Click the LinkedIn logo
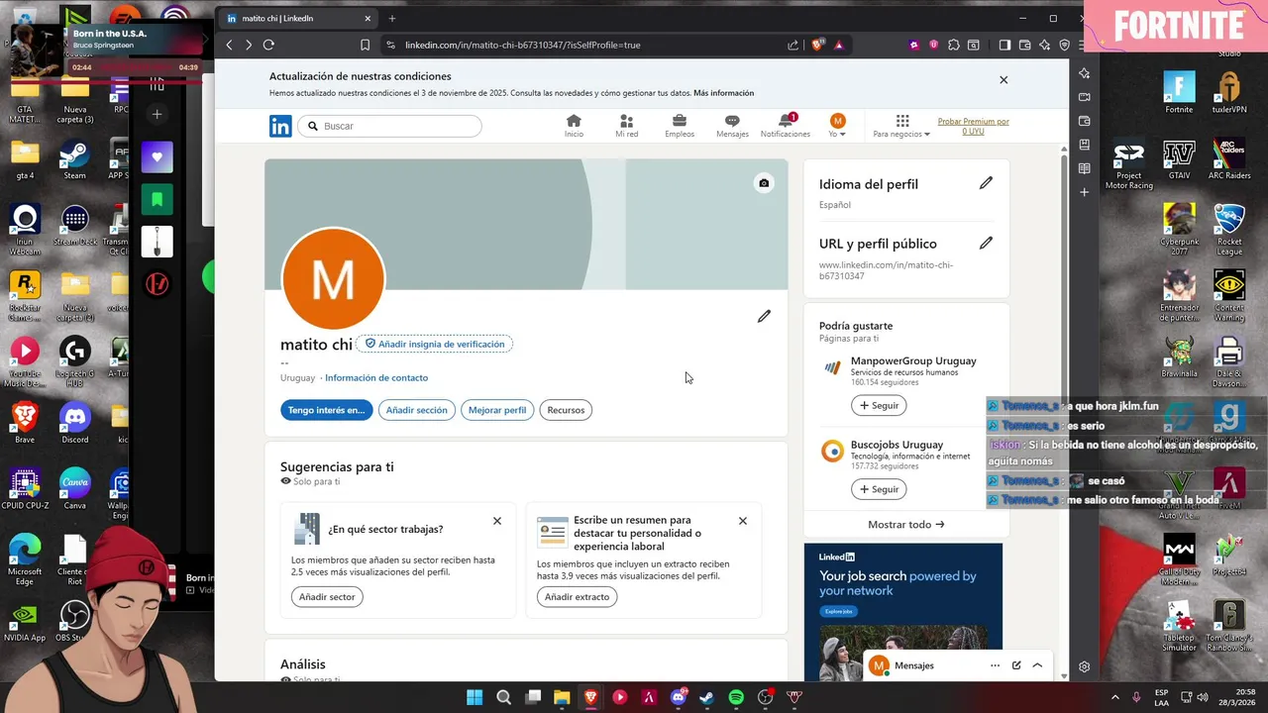1268x713 pixels. (x=280, y=126)
